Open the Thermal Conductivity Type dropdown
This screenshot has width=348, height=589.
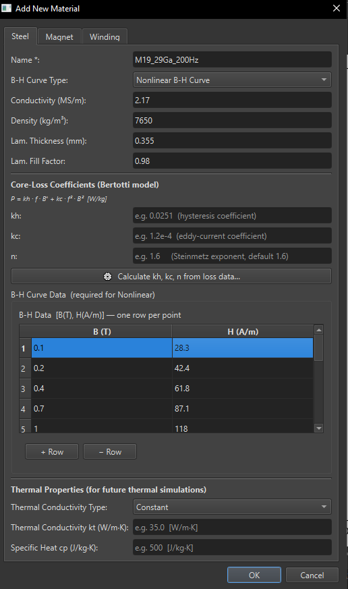[x=232, y=507]
